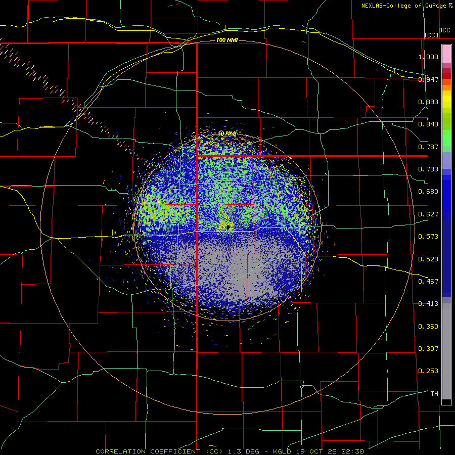Click the 0.307 legend value

pyautogui.click(x=428, y=349)
